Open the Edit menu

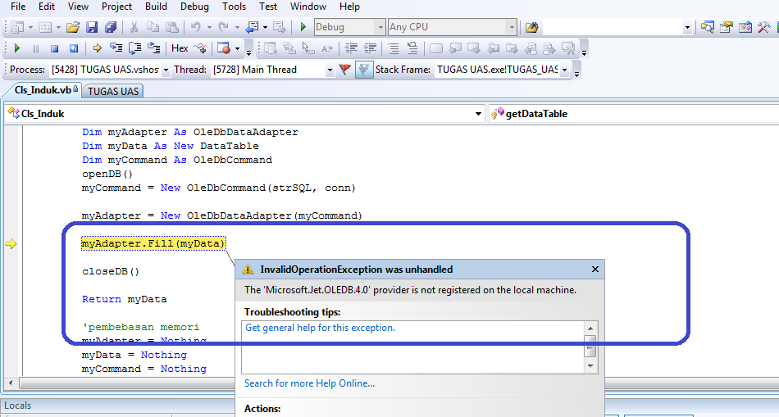pos(47,7)
